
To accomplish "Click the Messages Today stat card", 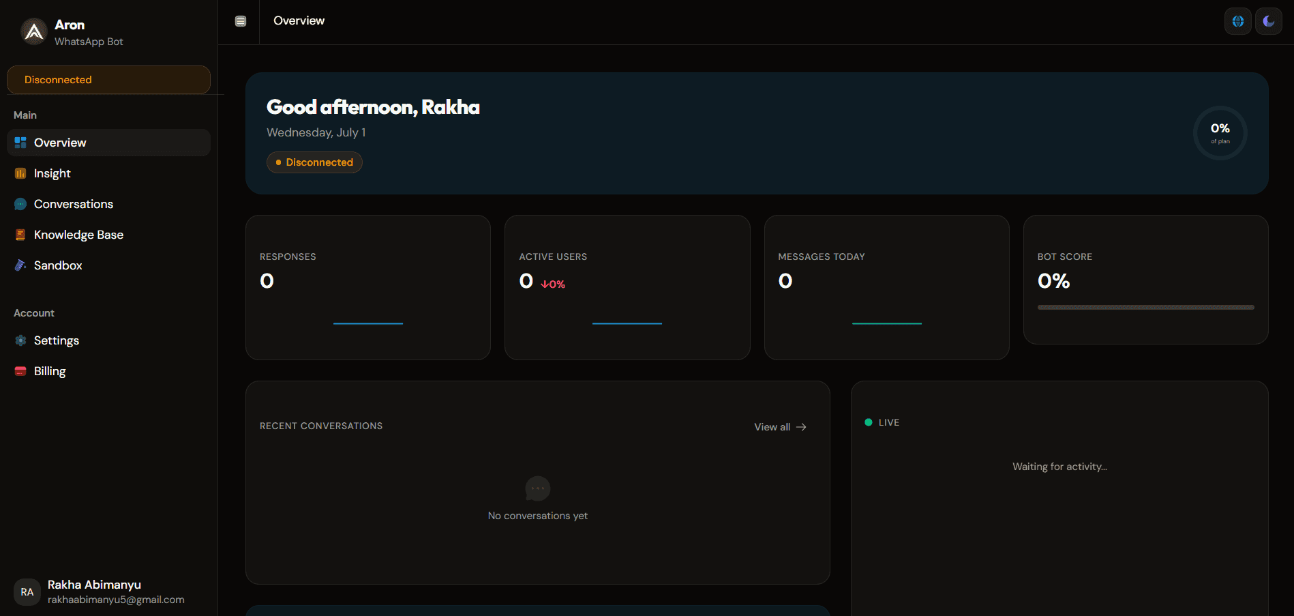I will click(887, 287).
